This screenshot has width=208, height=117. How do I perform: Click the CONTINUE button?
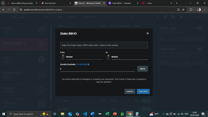click(x=143, y=91)
